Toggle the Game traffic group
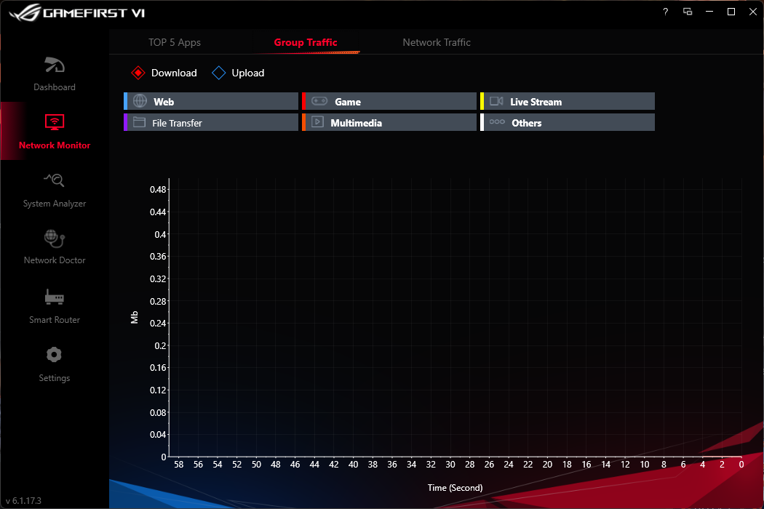Viewport: 764px width, 509px height. point(389,101)
